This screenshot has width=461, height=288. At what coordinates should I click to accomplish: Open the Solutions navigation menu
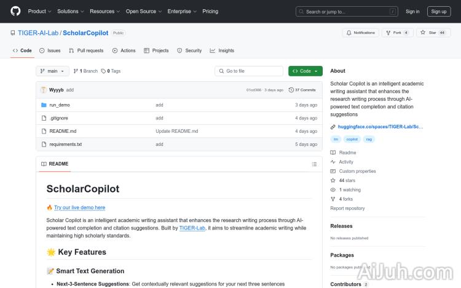click(x=70, y=11)
